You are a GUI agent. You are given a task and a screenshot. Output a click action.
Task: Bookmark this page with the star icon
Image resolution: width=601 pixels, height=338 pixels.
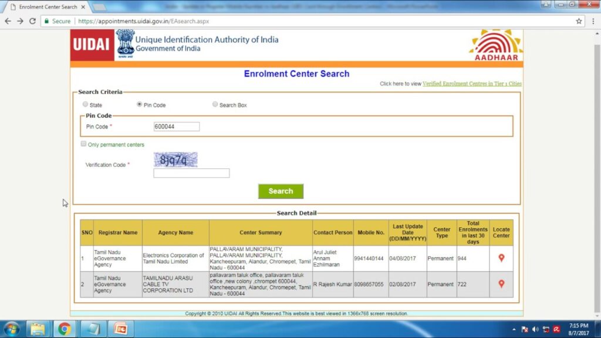coord(579,21)
